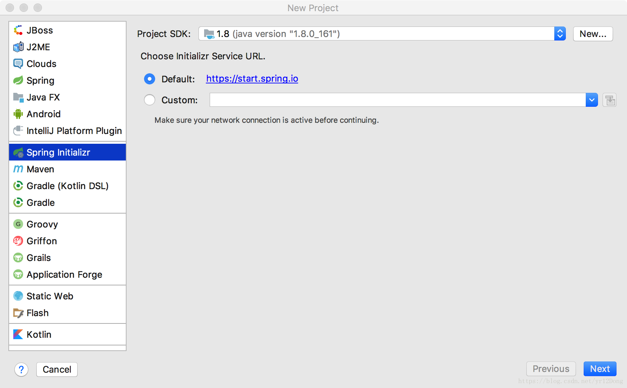Click the Maven m icon
Viewport: 627px width, 388px height.
pyautogui.click(x=18, y=169)
